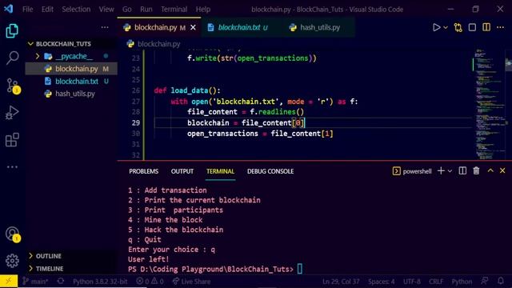Switch to the OUTPUT panel tab
This screenshot has height=288, width=512.
pyautogui.click(x=182, y=171)
